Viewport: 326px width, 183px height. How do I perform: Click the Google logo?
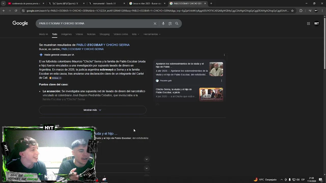(x=20, y=23)
